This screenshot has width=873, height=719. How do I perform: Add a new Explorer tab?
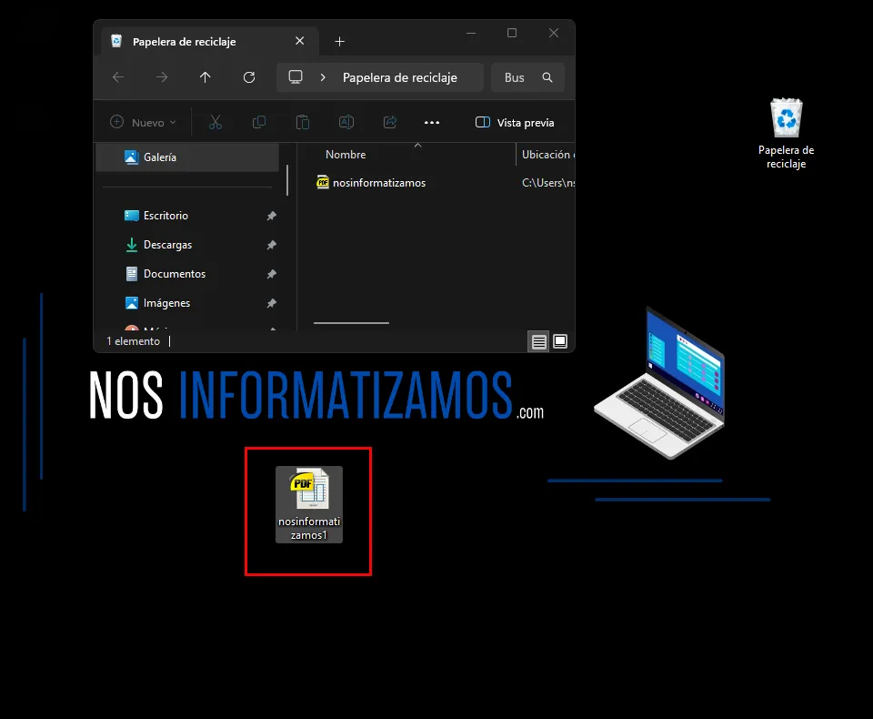339,41
